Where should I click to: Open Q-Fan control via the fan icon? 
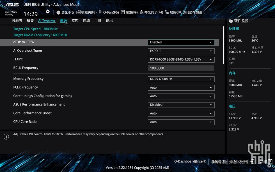click(100, 12)
